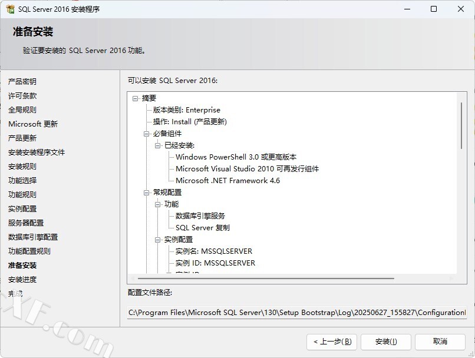Select the Microsoft Visual Studio 2010 可再发行组件 row

[x=247, y=169]
